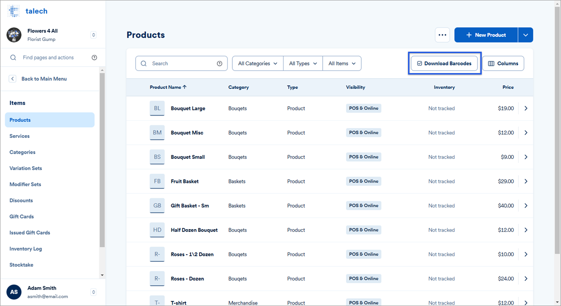Click the POS & Online tag for Roses - Dozen

click(363, 278)
